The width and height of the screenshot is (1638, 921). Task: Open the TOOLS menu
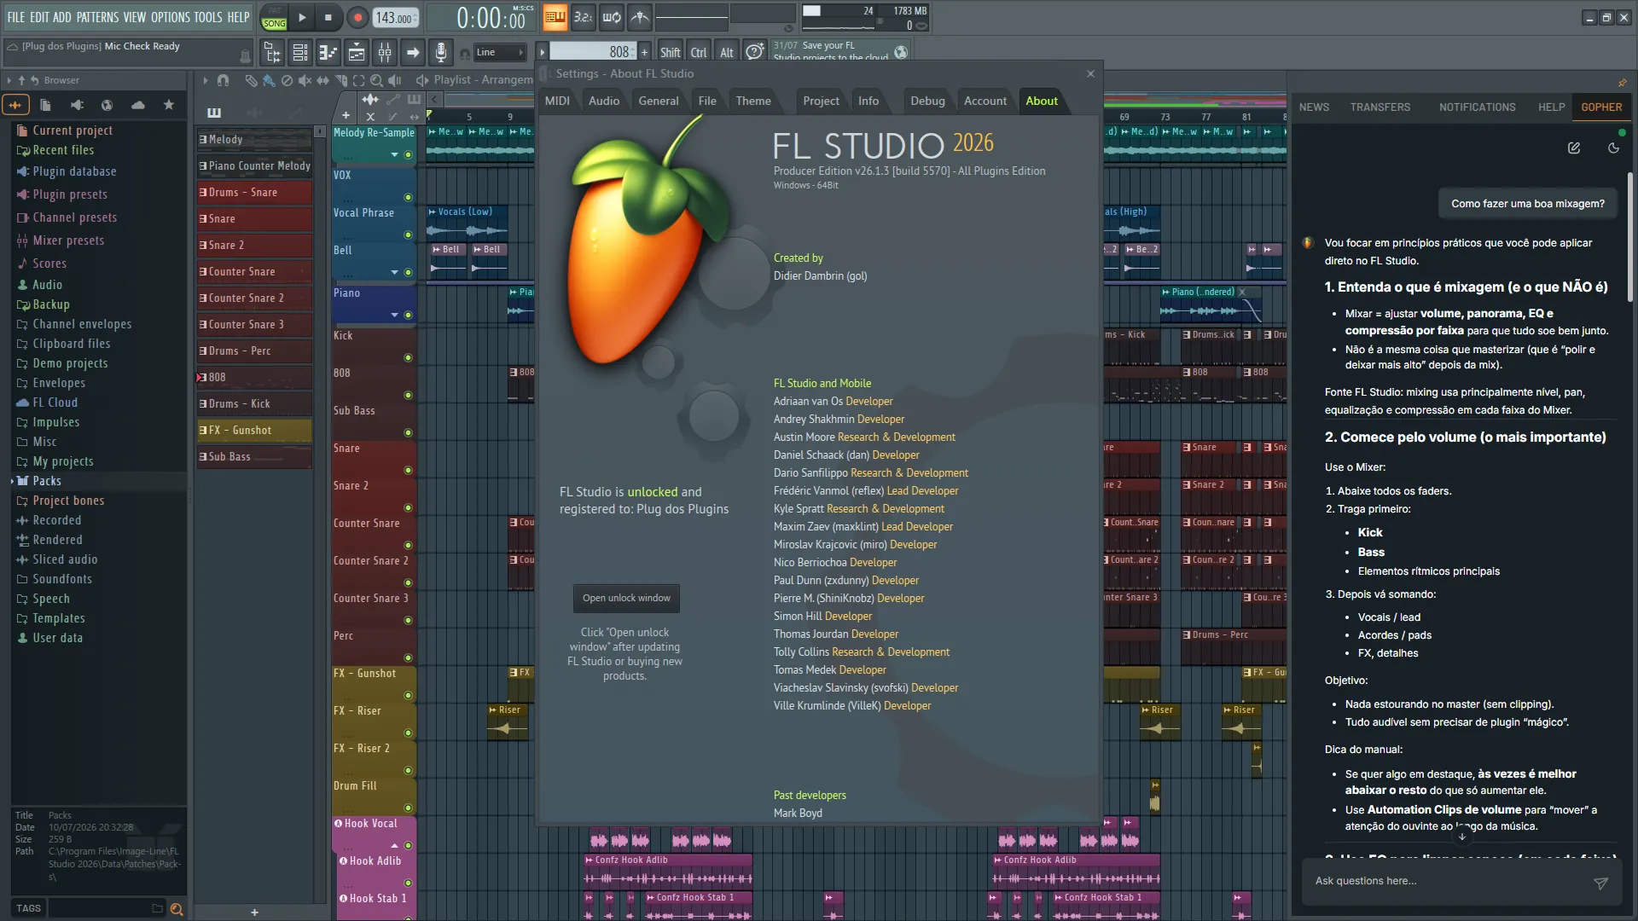pyautogui.click(x=207, y=17)
